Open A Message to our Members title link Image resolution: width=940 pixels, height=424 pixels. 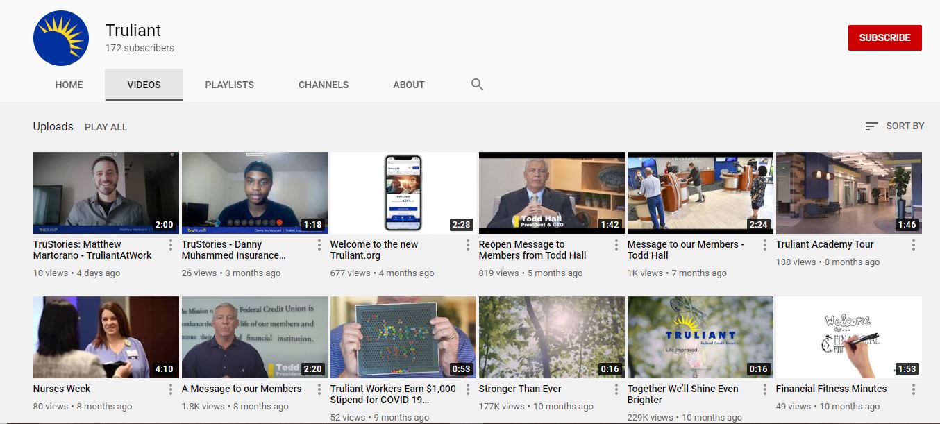242,389
